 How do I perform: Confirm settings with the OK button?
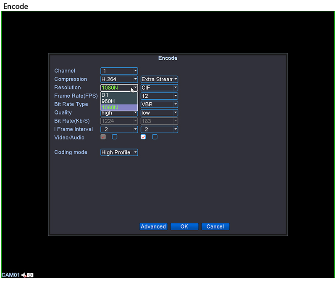click(184, 226)
